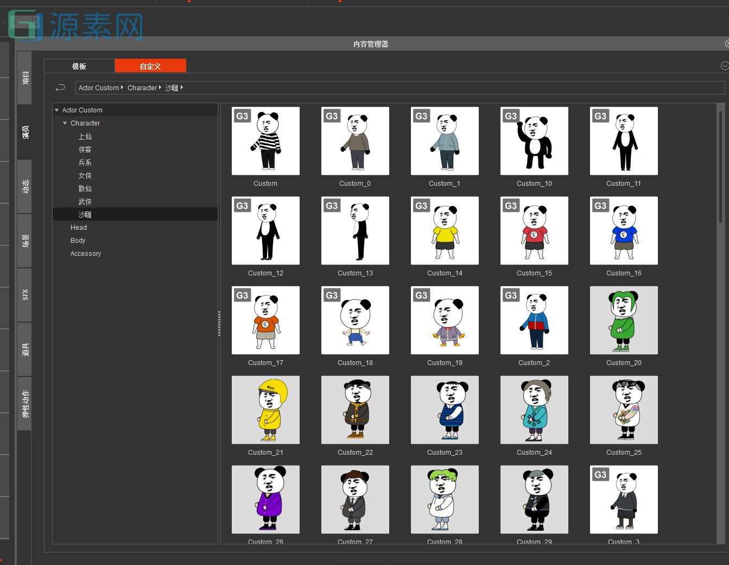The width and height of the screenshot is (729, 565).
Task: Open the SFX side tab
Action: tap(25, 294)
